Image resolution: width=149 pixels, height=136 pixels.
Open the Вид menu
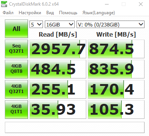pos(50,13)
